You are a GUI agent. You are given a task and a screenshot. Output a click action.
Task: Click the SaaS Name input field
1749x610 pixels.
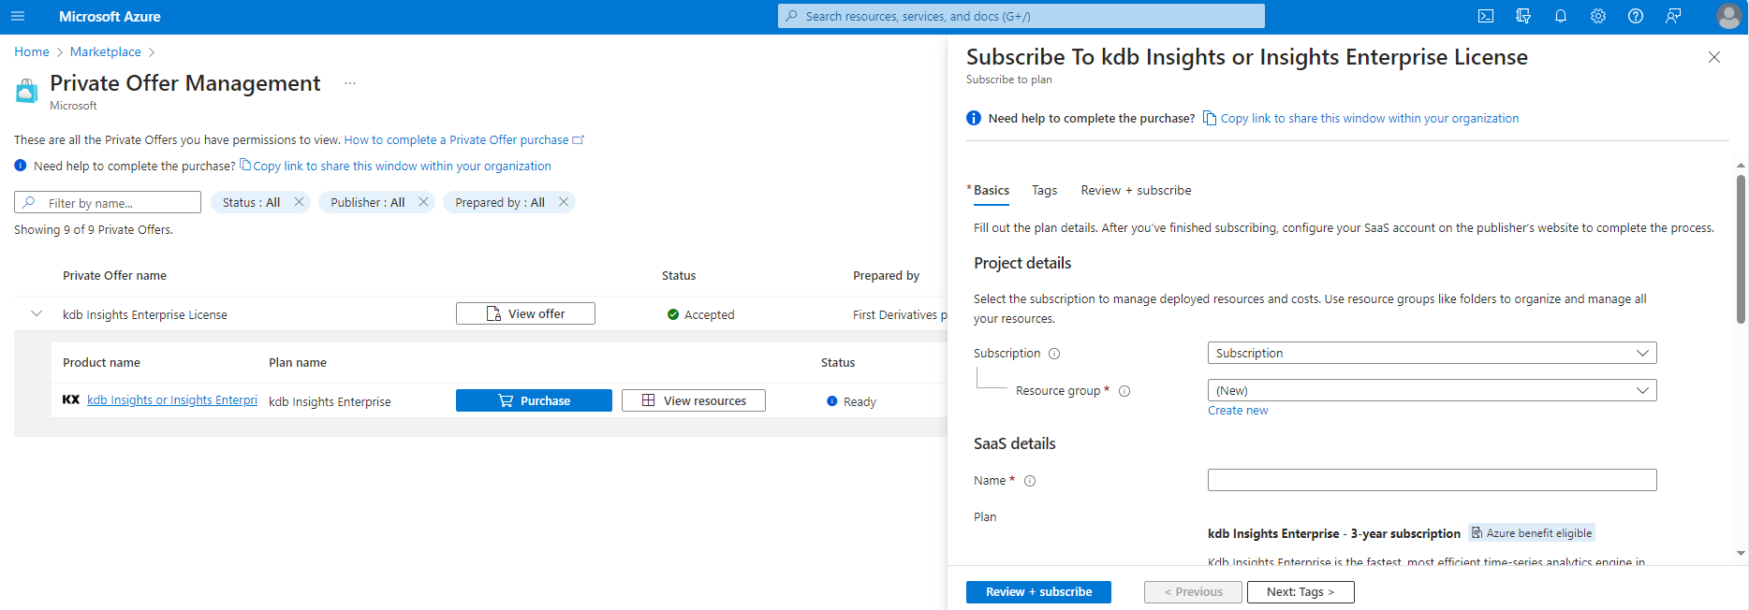pyautogui.click(x=1432, y=480)
